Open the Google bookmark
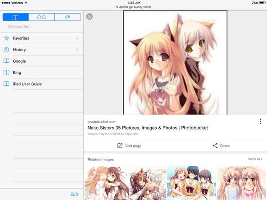Image resolution: width=267 pixels, height=200 pixels. point(42,61)
